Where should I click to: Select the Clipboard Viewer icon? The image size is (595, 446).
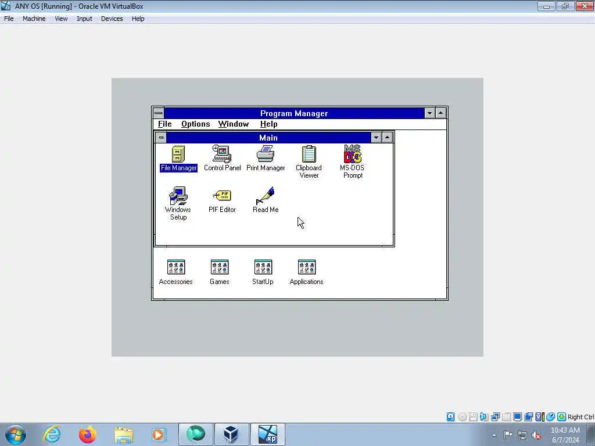click(309, 162)
